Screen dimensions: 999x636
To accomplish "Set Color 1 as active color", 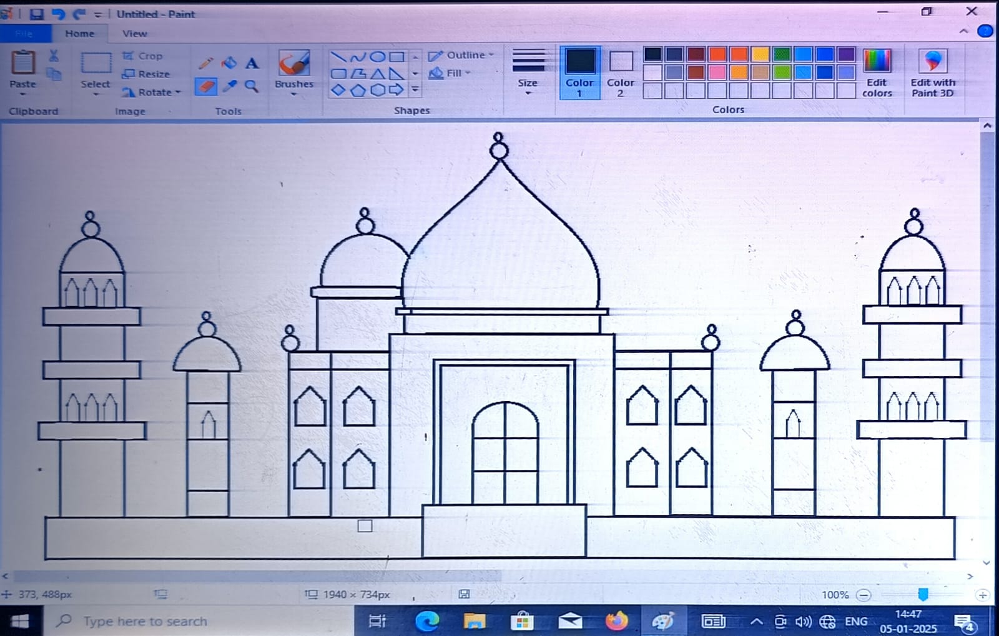I will click(x=579, y=72).
